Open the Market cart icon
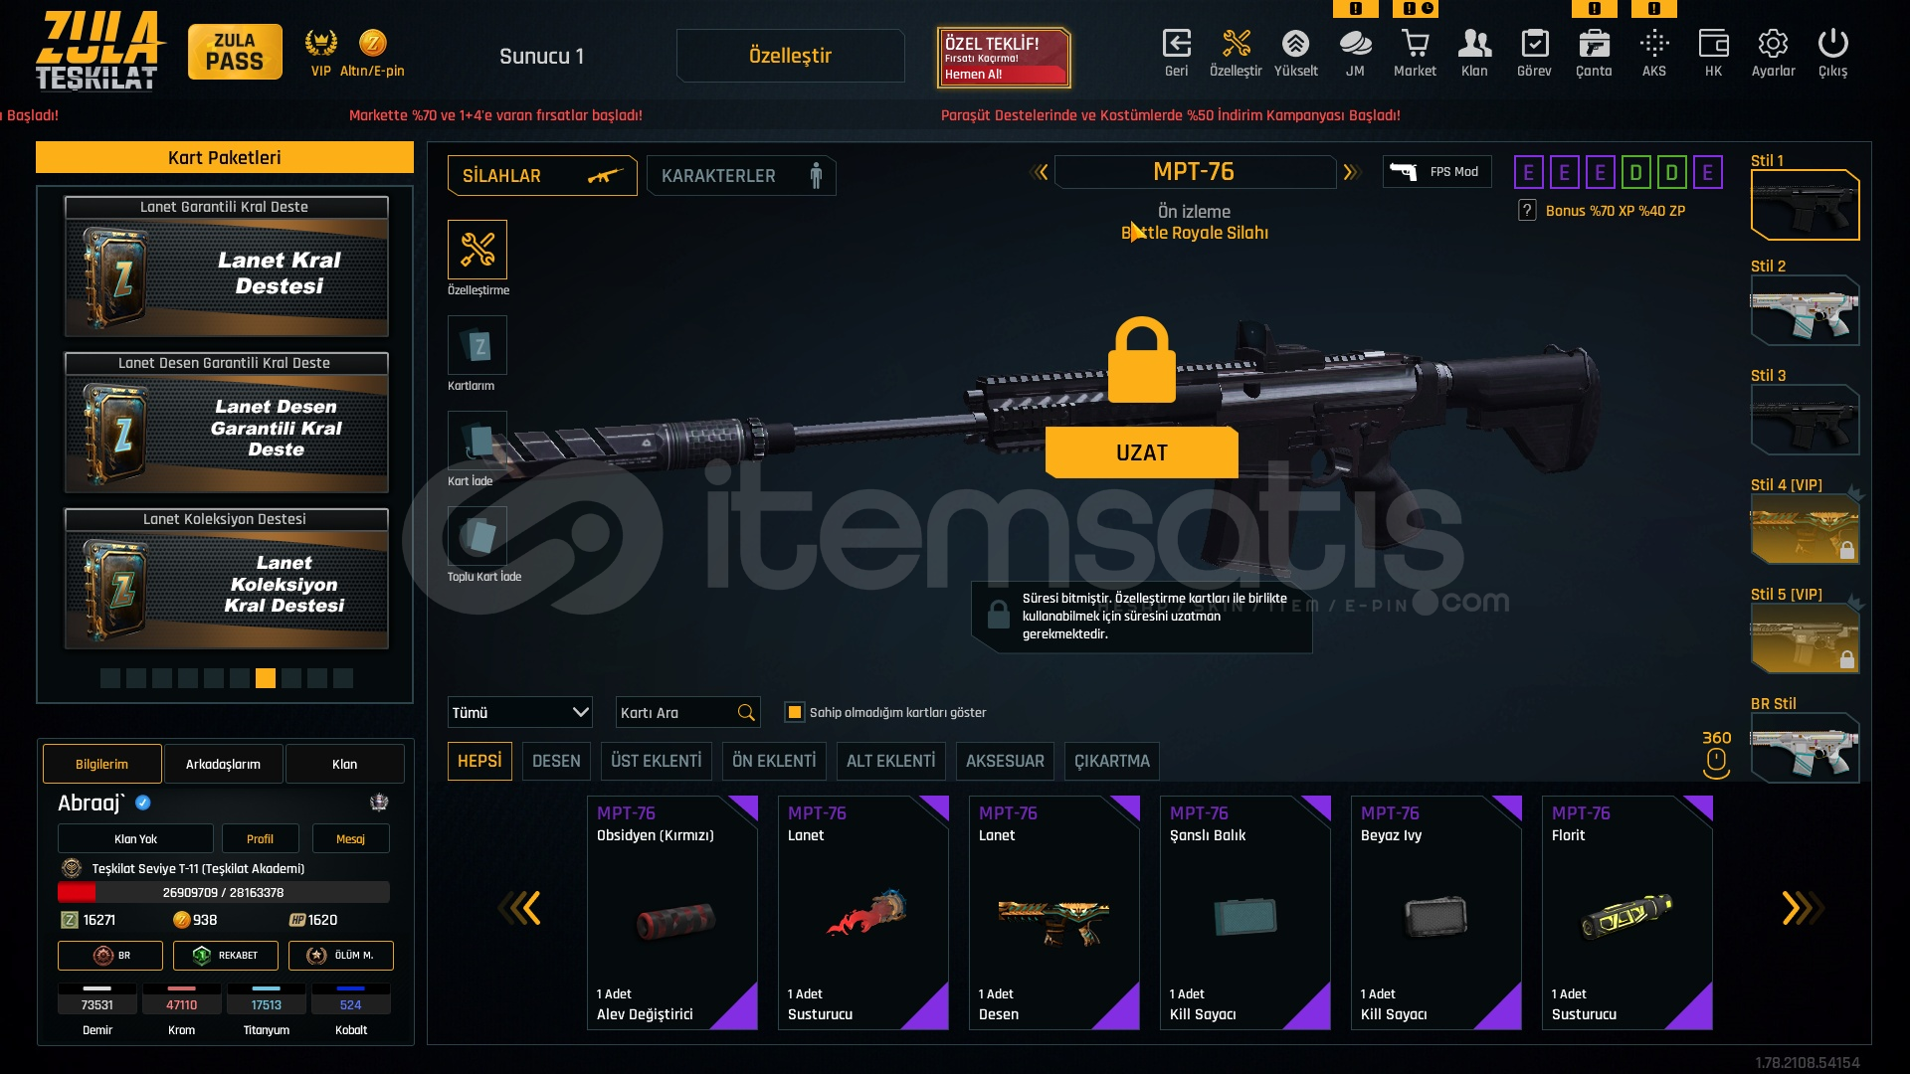1910x1074 pixels. (x=1415, y=53)
